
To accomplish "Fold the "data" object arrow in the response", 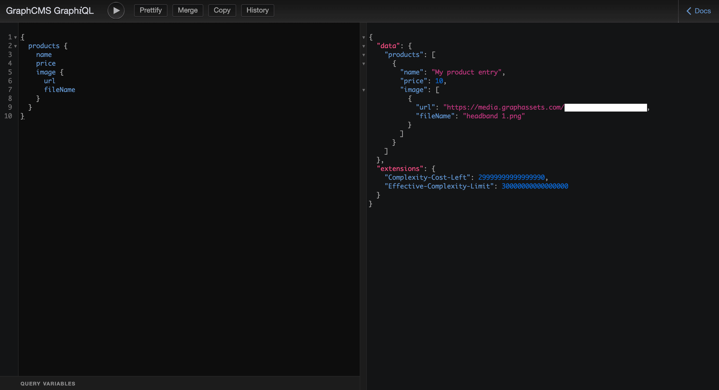I will tap(364, 46).
